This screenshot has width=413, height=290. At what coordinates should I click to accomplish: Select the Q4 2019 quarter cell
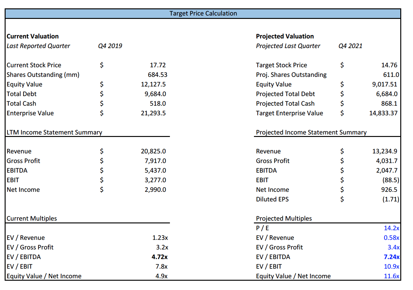coord(110,46)
